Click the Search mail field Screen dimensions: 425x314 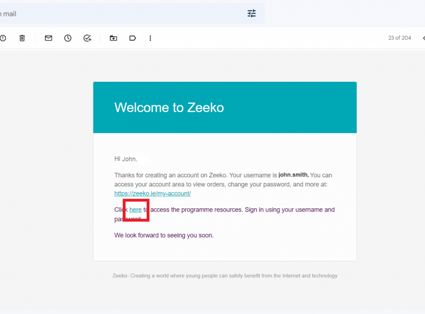(122, 14)
